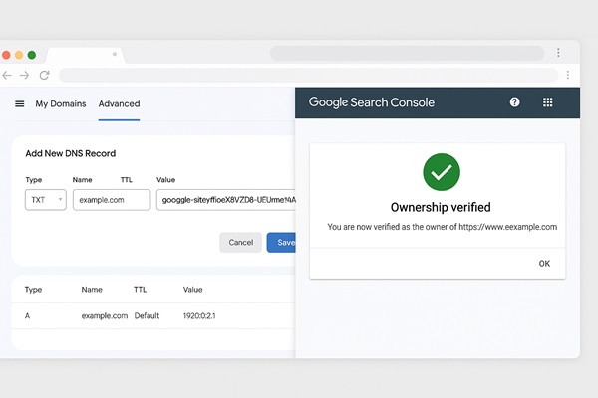Open the Google apps grid
Viewport: 598px width, 398px height.
(x=547, y=102)
